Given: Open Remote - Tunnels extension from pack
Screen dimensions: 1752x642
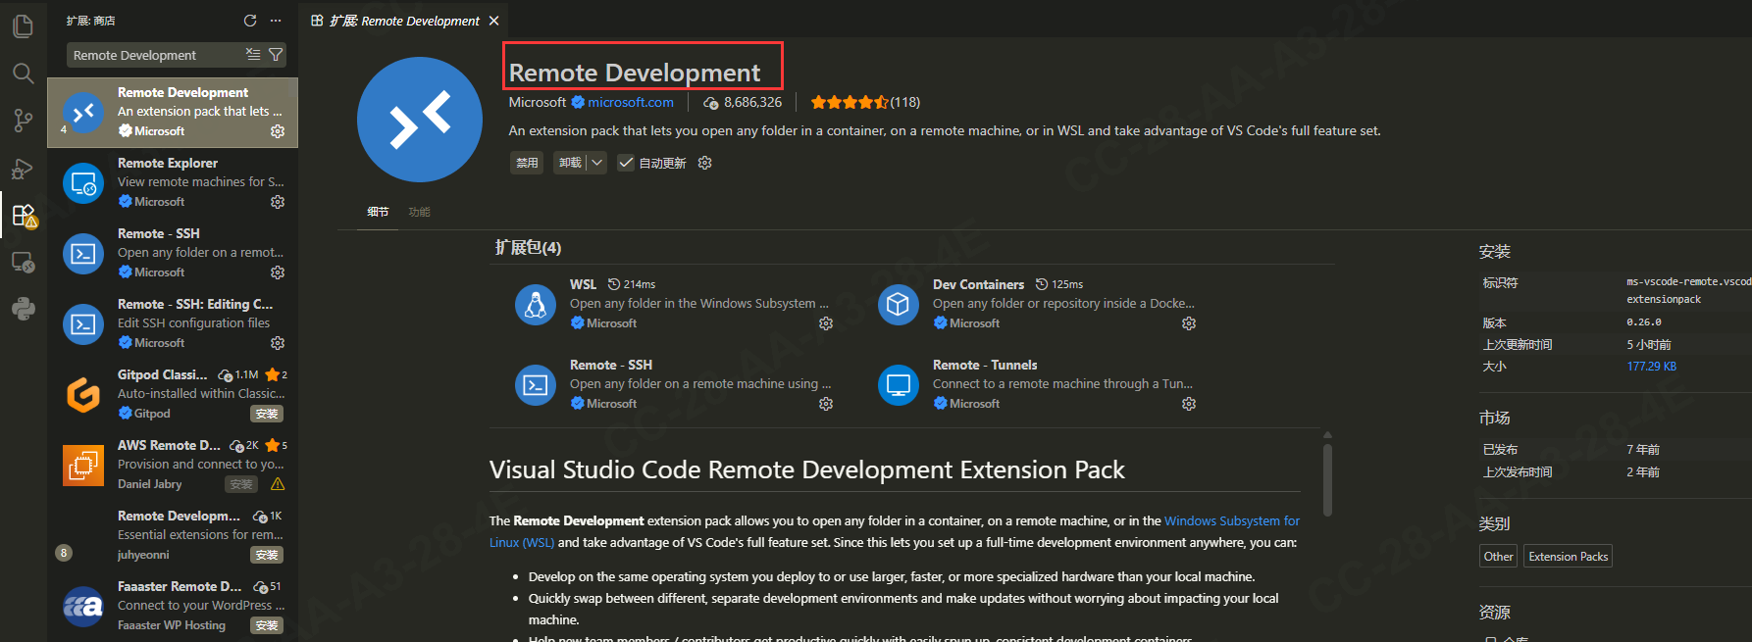Looking at the screenshot, I should 985,365.
